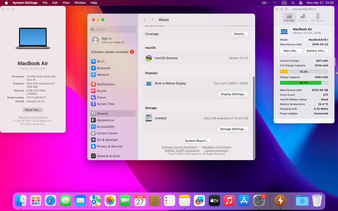Select Network in settings sidebar
The image size is (338, 211).
pos(113,75)
